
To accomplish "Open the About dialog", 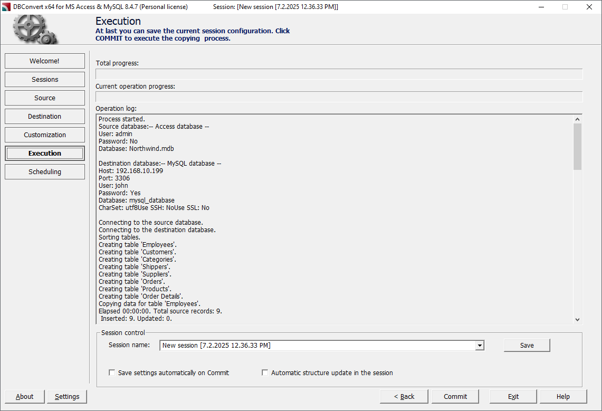I will click(x=24, y=396).
